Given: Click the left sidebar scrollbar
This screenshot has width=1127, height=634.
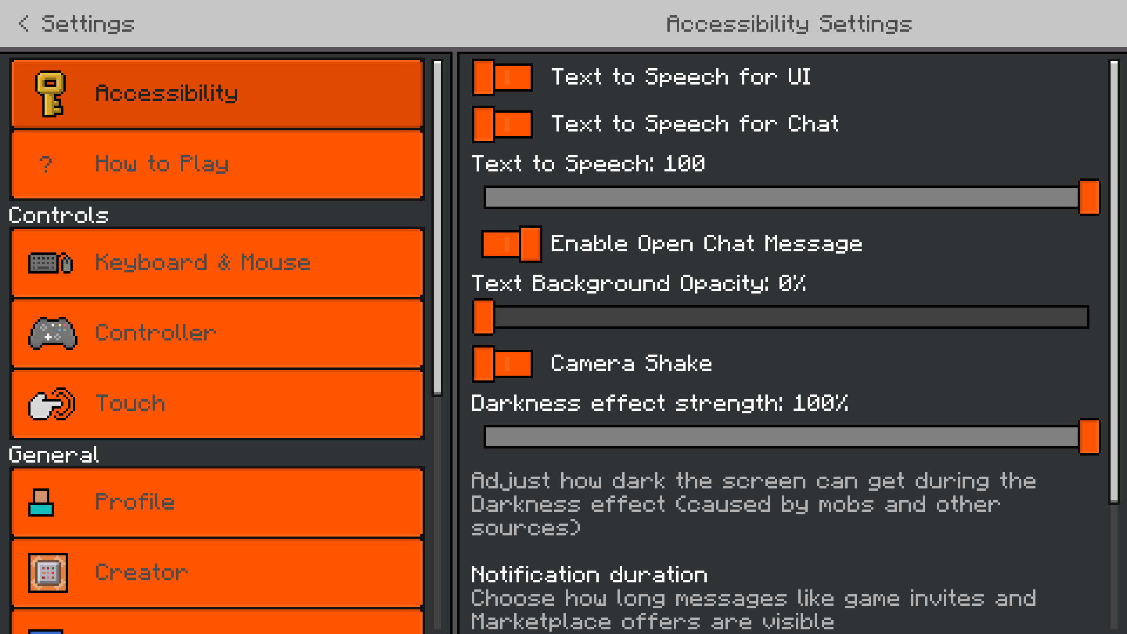Looking at the screenshot, I should coord(437,228).
